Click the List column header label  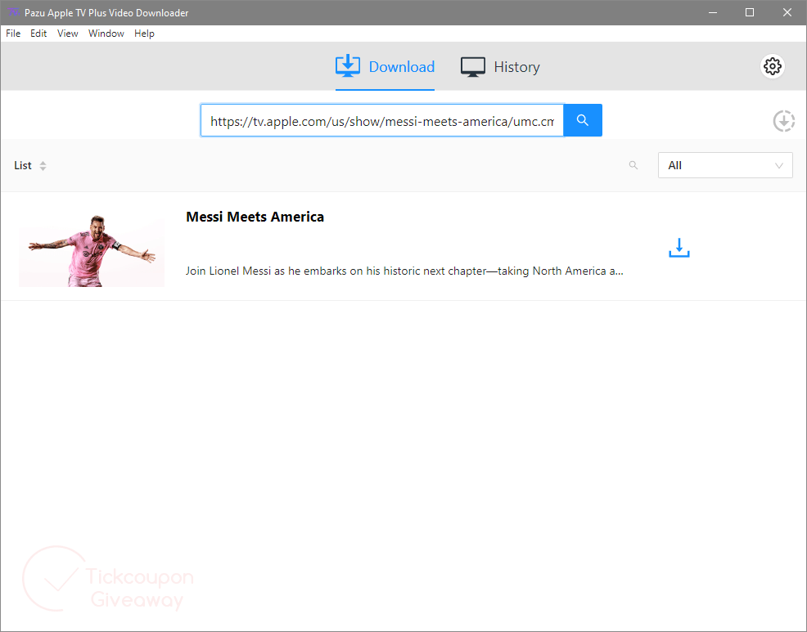pos(23,166)
